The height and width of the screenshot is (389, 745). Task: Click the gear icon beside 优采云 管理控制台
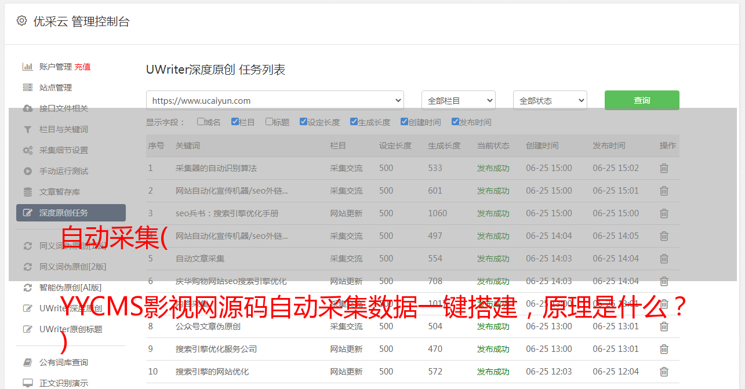21,21
